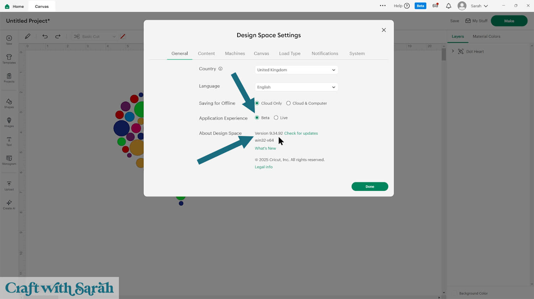
Task: Click the Upload icon
Action: click(x=9, y=184)
